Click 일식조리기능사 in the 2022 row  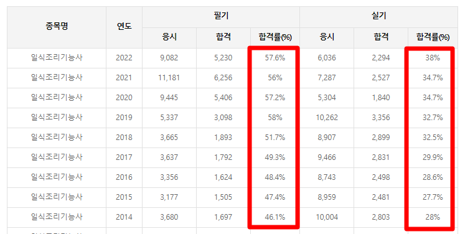[x=57, y=57]
